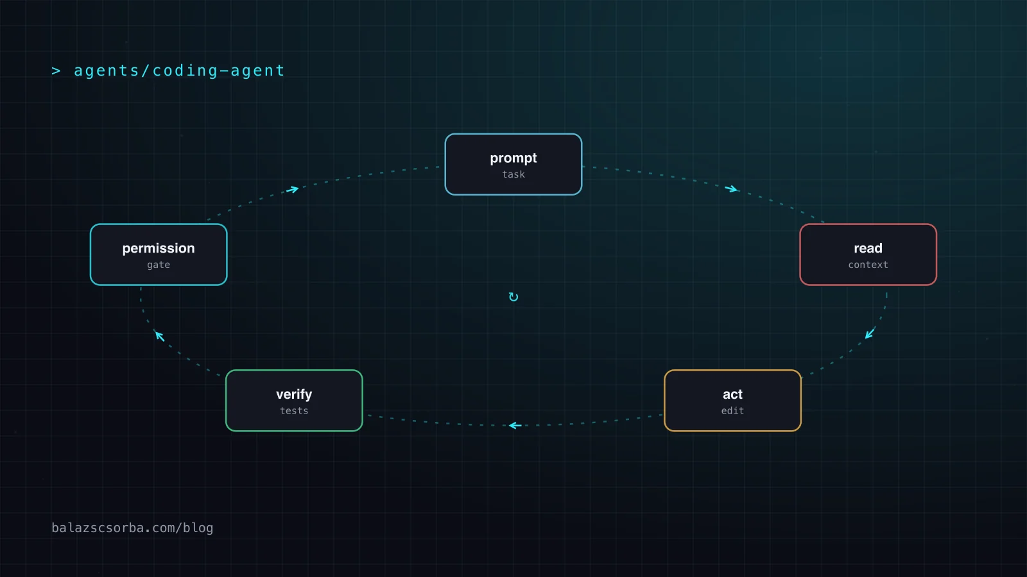
Task: Click the 'verify' heading text
Action: click(294, 394)
